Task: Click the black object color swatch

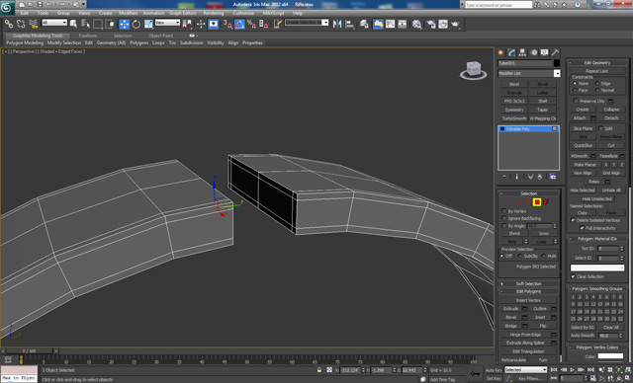Action: point(557,63)
